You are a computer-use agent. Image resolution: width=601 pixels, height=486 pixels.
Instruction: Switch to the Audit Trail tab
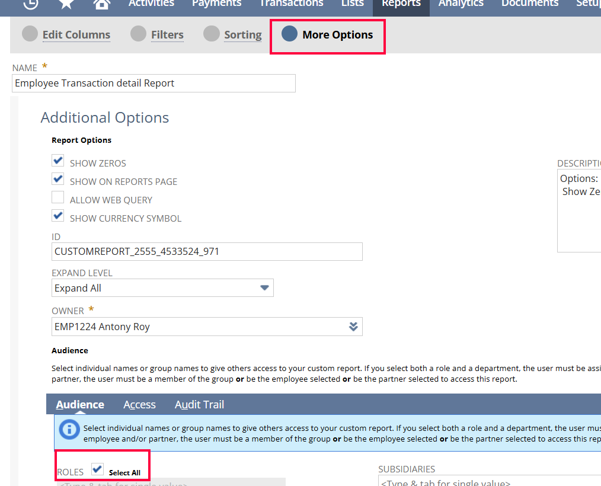click(x=199, y=405)
